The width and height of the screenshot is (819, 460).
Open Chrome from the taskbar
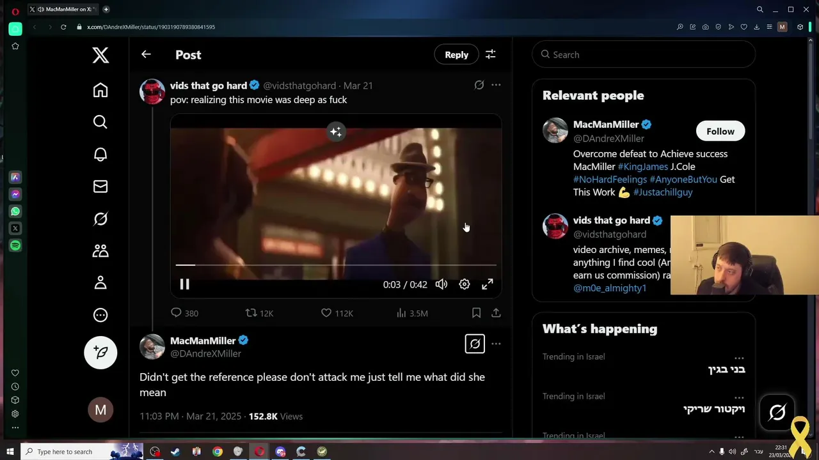(x=218, y=452)
